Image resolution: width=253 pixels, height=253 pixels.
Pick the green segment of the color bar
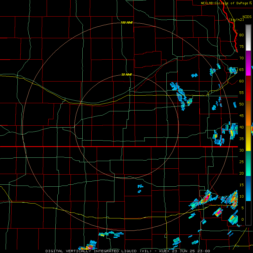tap(248, 163)
